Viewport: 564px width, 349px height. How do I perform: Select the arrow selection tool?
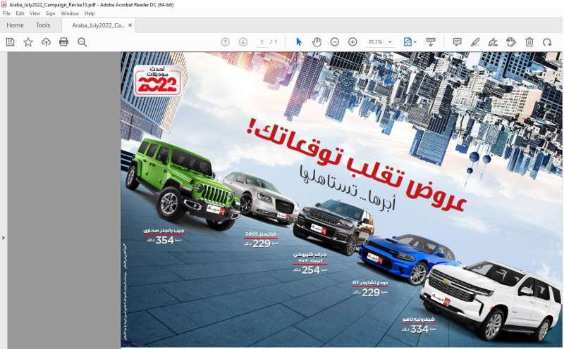point(299,42)
